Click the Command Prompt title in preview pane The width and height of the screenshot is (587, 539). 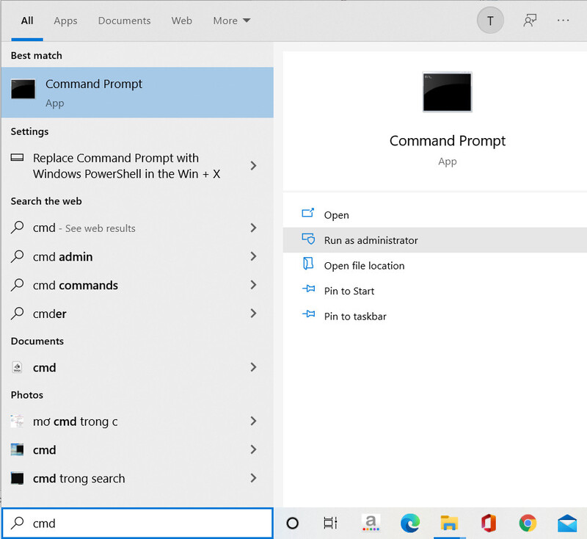(x=448, y=141)
